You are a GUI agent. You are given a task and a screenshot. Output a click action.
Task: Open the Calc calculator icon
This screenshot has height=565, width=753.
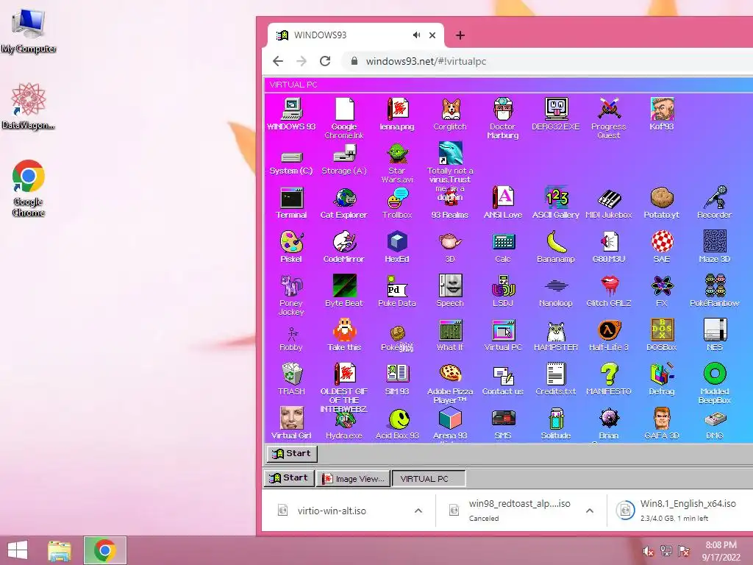point(503,246)
